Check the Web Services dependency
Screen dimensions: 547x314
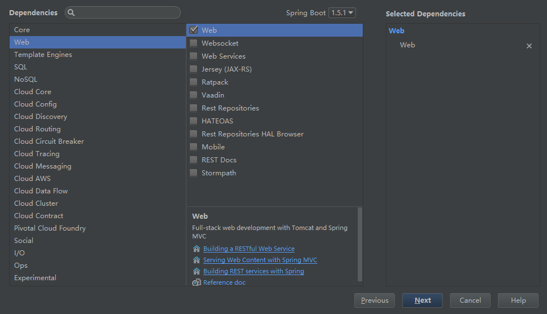tap(193, 56)
